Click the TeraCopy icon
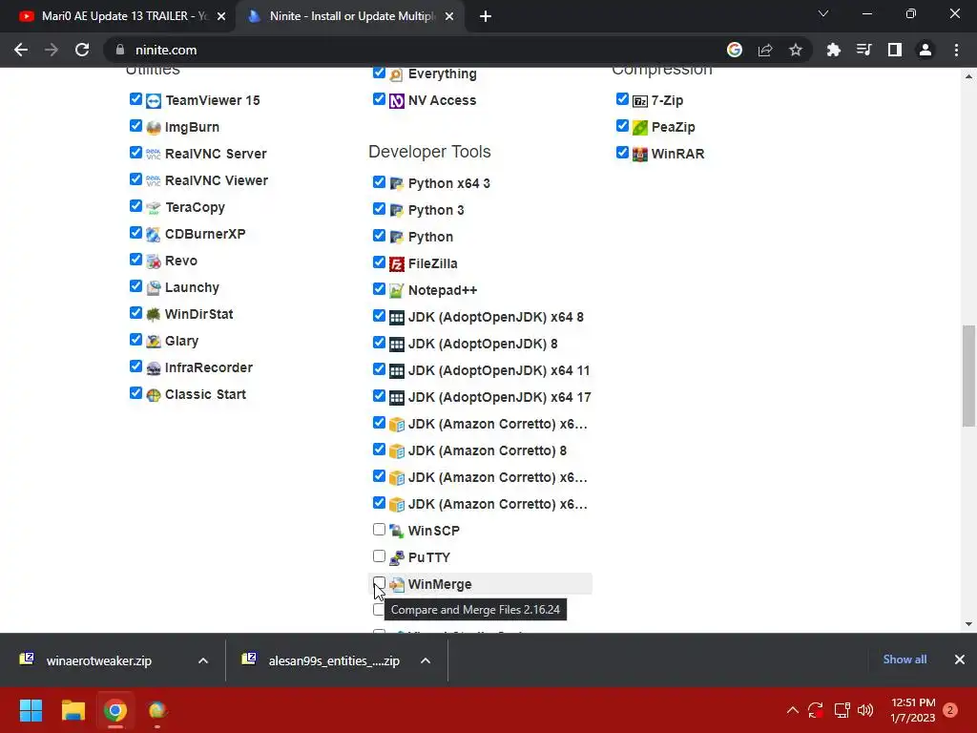977x733 pixels. pyautogui.click(x=154, y=207)
